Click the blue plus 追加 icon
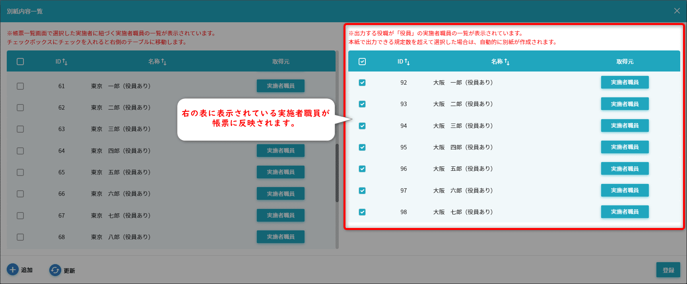Image resolution: width=687 pixels, height=284 pixels. click(13, 270)
